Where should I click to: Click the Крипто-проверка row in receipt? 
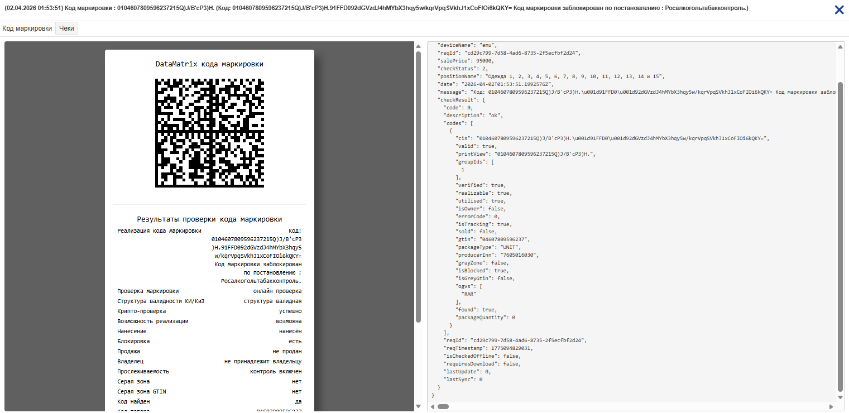209,311
